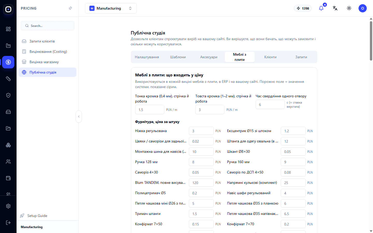The image size is (373, 233).
Task: Toggle the light theme sun icon
Action: (x=349, y=8)
